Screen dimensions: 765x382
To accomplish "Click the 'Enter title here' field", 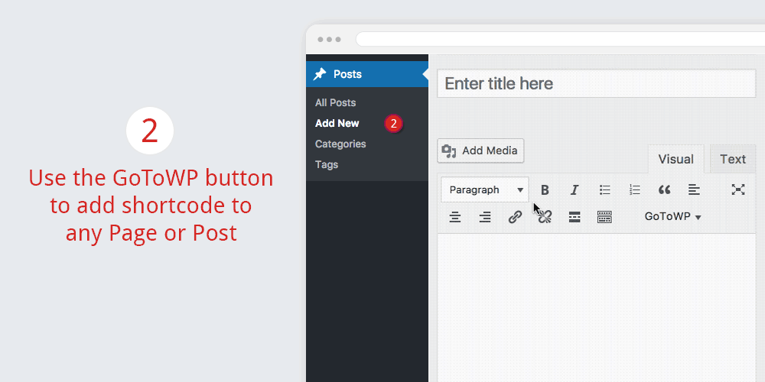I will [596, 83].
